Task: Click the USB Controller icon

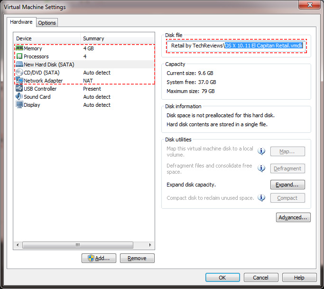Action: (19, 89)
